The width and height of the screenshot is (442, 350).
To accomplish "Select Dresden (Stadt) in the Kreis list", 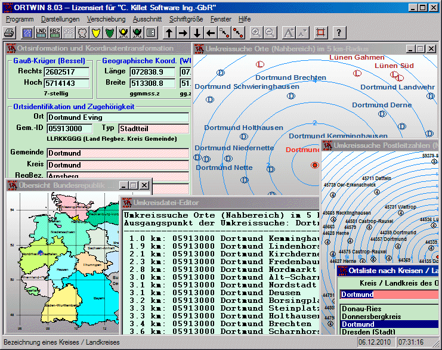I will pos(389,332).
